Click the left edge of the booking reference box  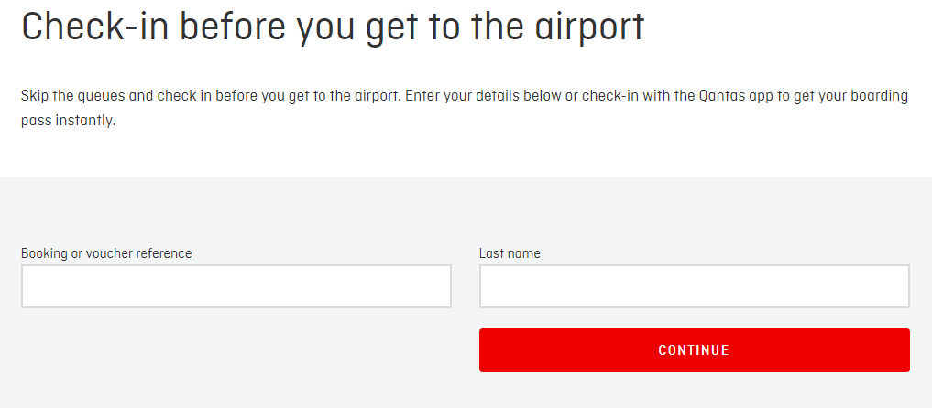coord(29,286)
